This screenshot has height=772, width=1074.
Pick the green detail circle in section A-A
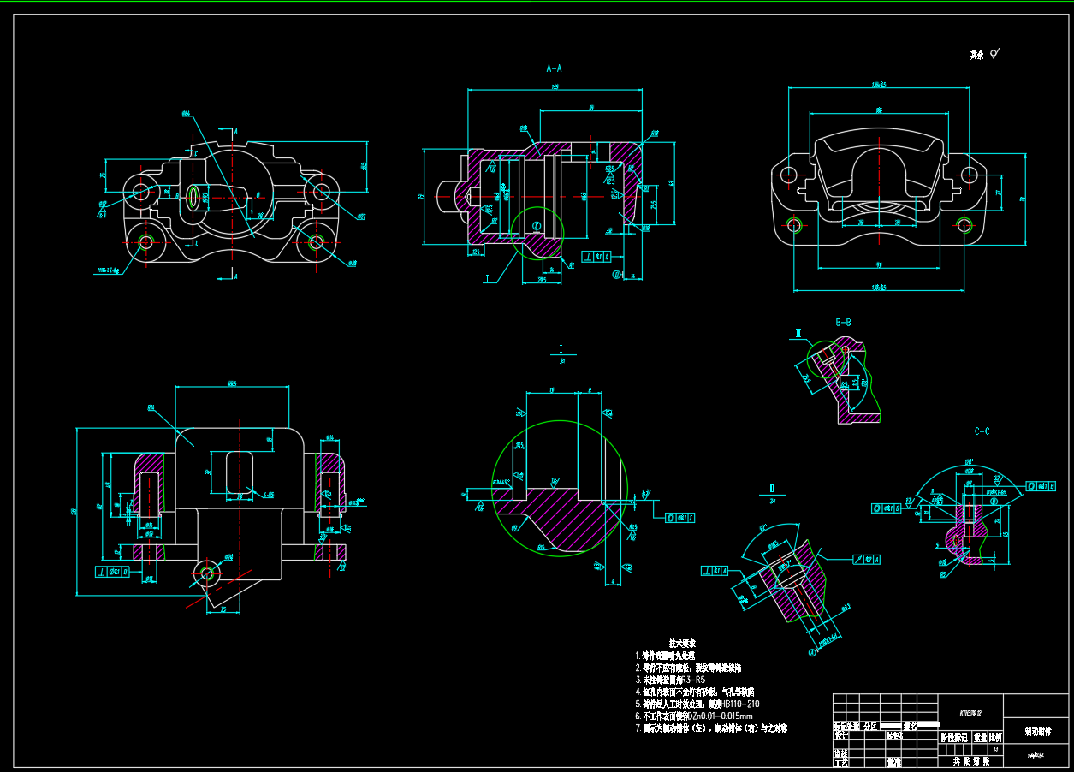(x=537, y=232)
